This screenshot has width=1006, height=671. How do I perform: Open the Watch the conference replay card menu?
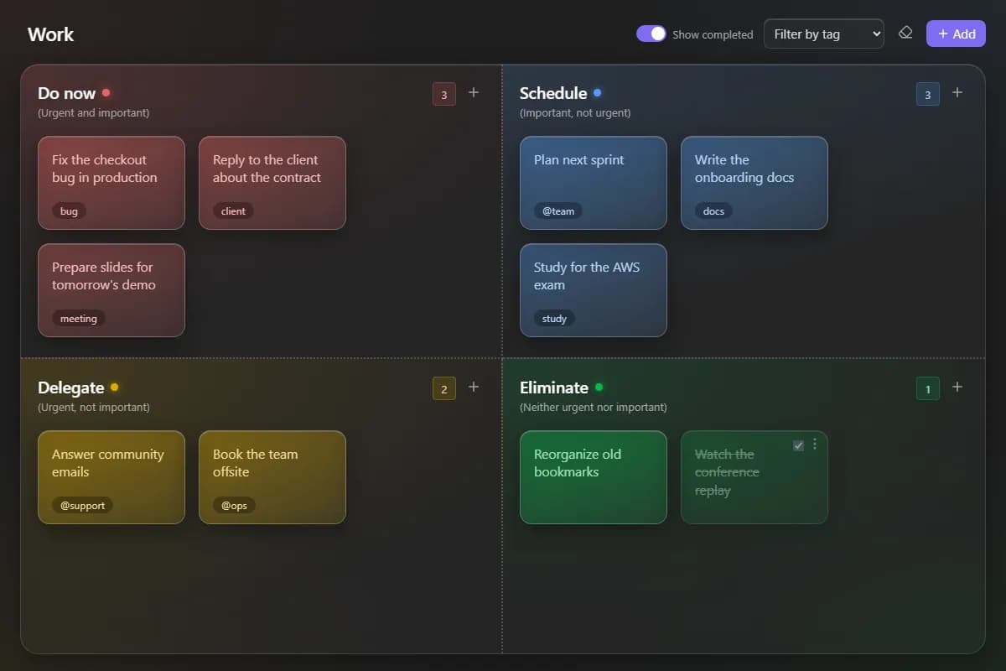815,445
